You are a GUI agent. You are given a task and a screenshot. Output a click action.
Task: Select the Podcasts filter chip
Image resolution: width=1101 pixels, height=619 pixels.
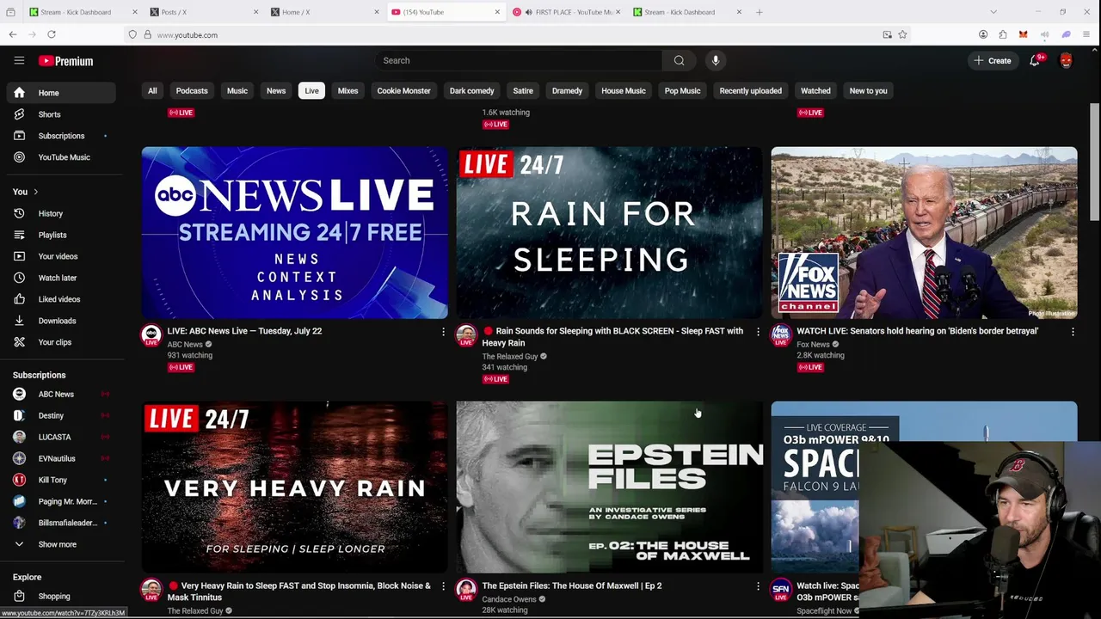tap(192, 90)
